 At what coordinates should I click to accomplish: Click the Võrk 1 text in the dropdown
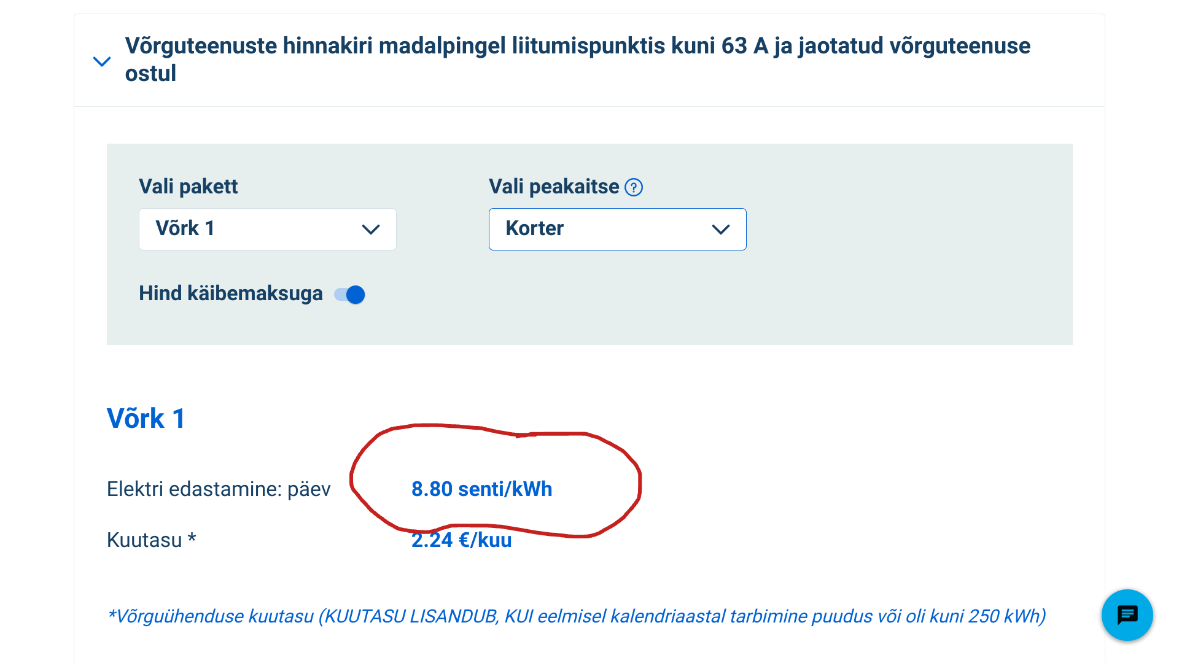click(185, 228)
